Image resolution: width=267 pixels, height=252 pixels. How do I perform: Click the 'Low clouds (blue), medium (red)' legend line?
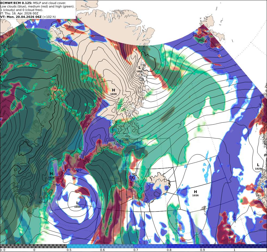coord(37,6)
